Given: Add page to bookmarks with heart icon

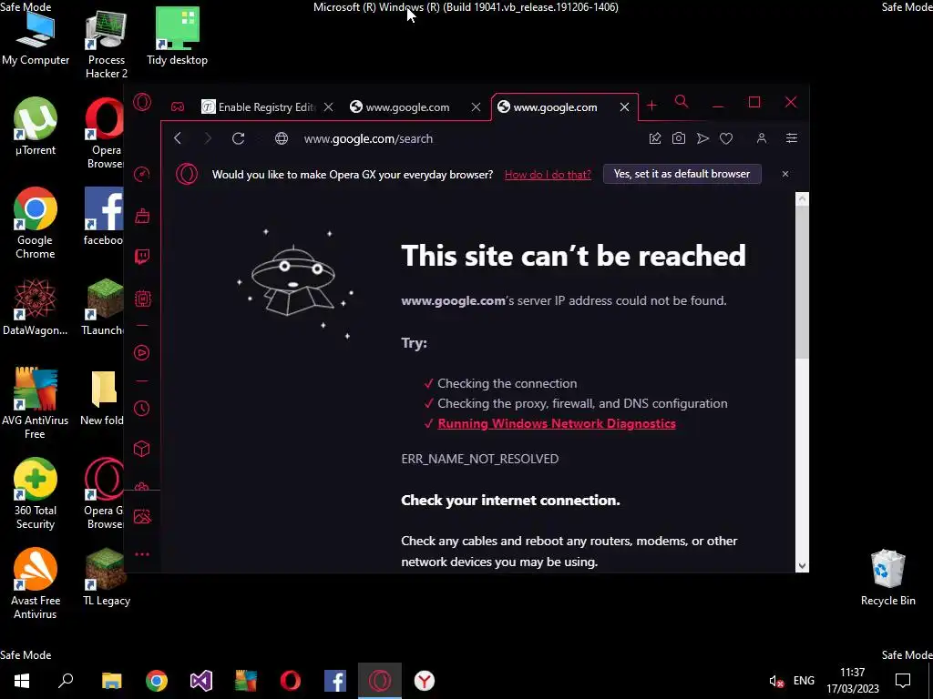Looking at the screenshot, I should point(726,138).
